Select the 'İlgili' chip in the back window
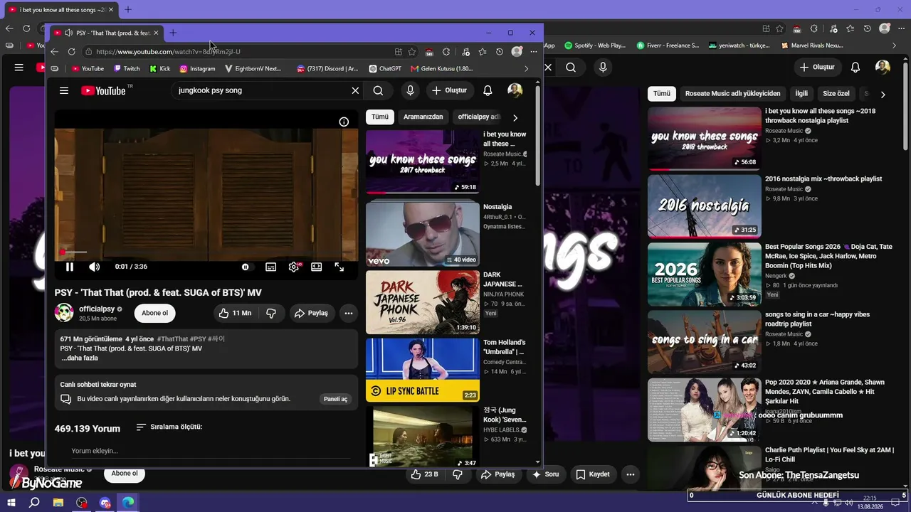The image size is (911, 512). point(801,94)
